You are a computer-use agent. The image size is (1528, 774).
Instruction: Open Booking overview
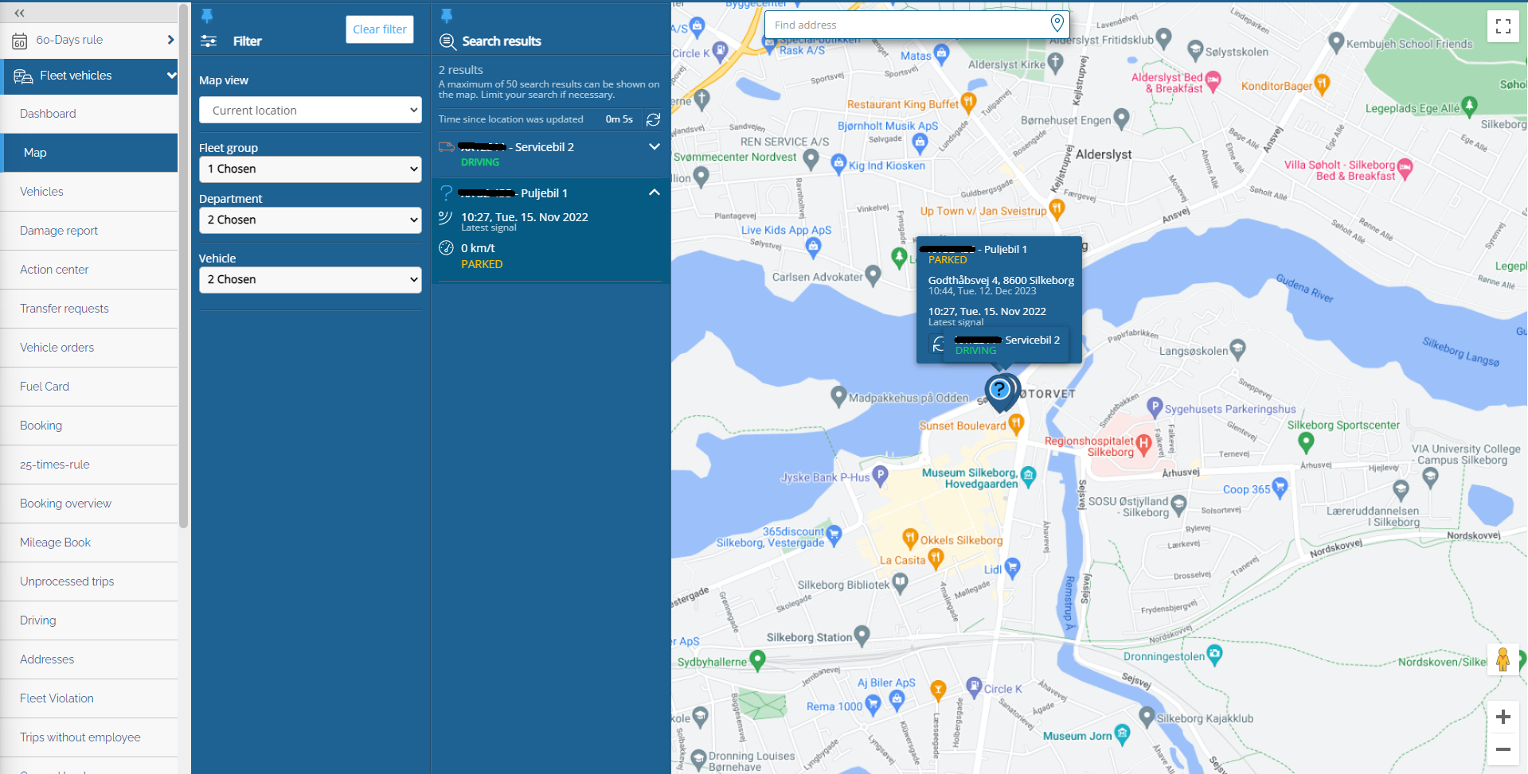coord(89,504)
